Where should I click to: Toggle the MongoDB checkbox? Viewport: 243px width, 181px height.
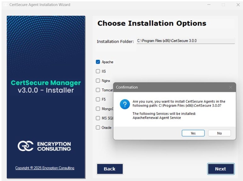tap(98, 109)
